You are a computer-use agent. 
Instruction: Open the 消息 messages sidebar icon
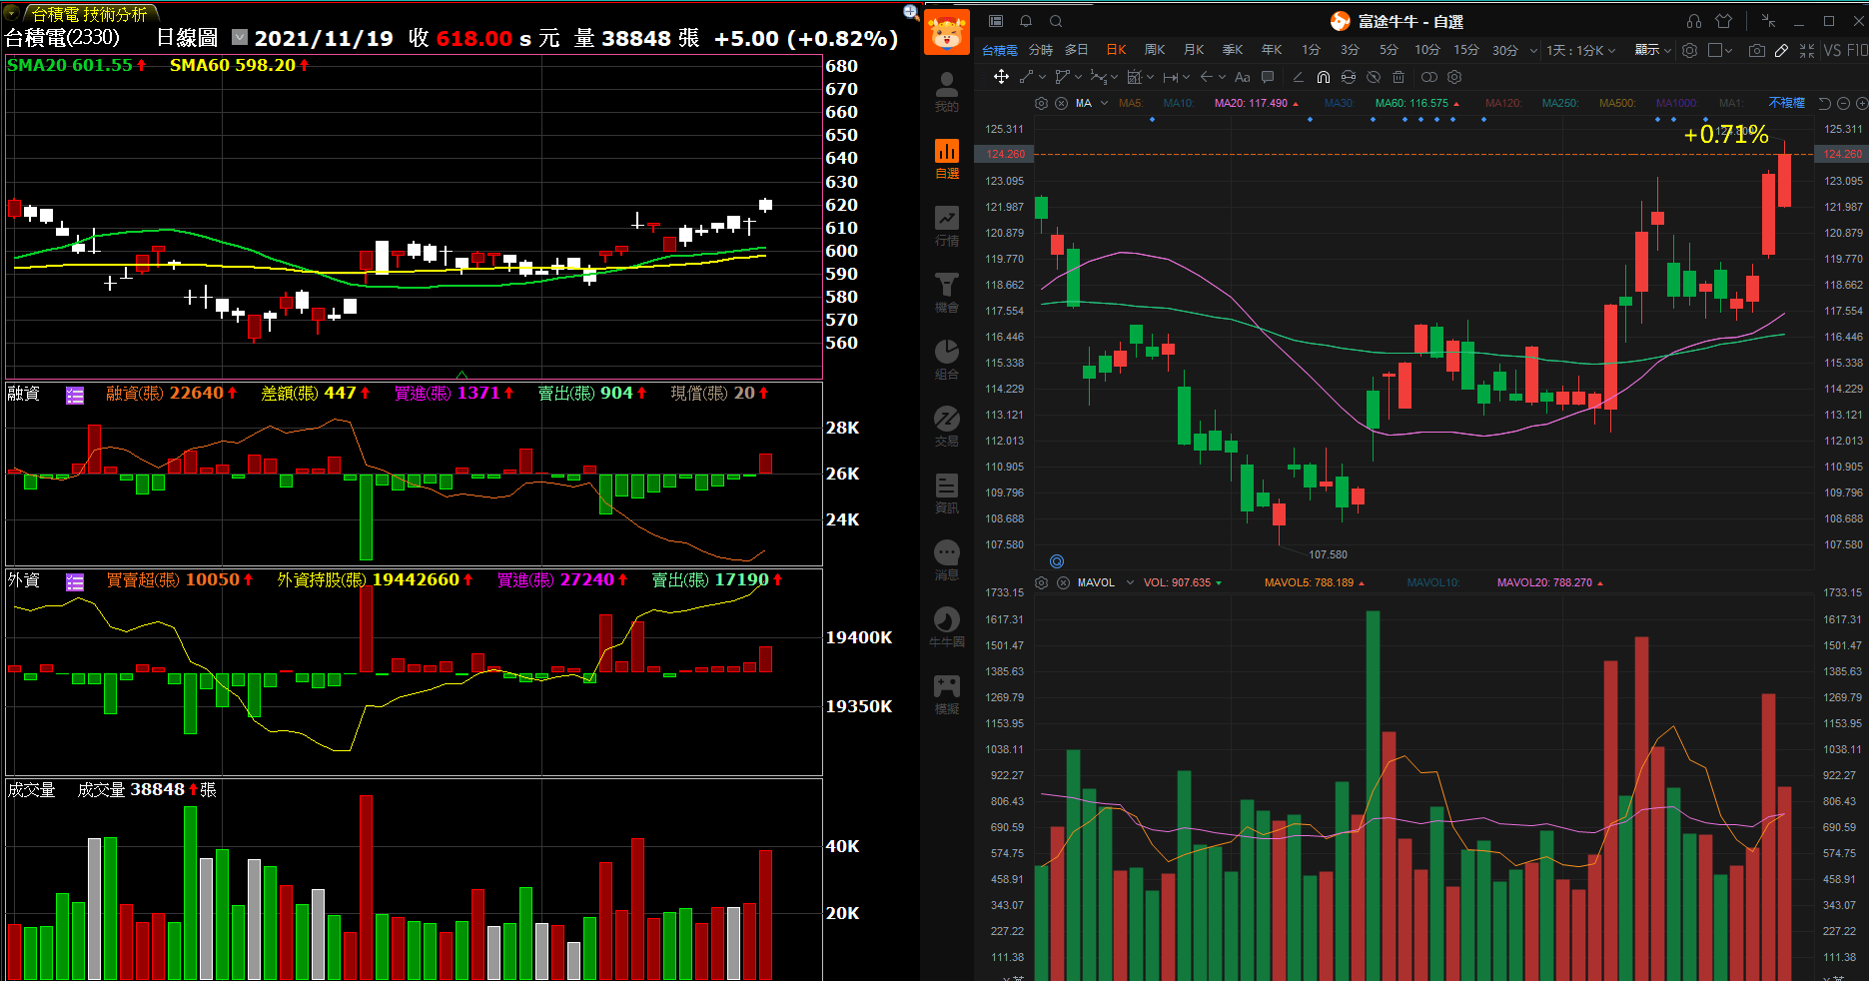946,560
